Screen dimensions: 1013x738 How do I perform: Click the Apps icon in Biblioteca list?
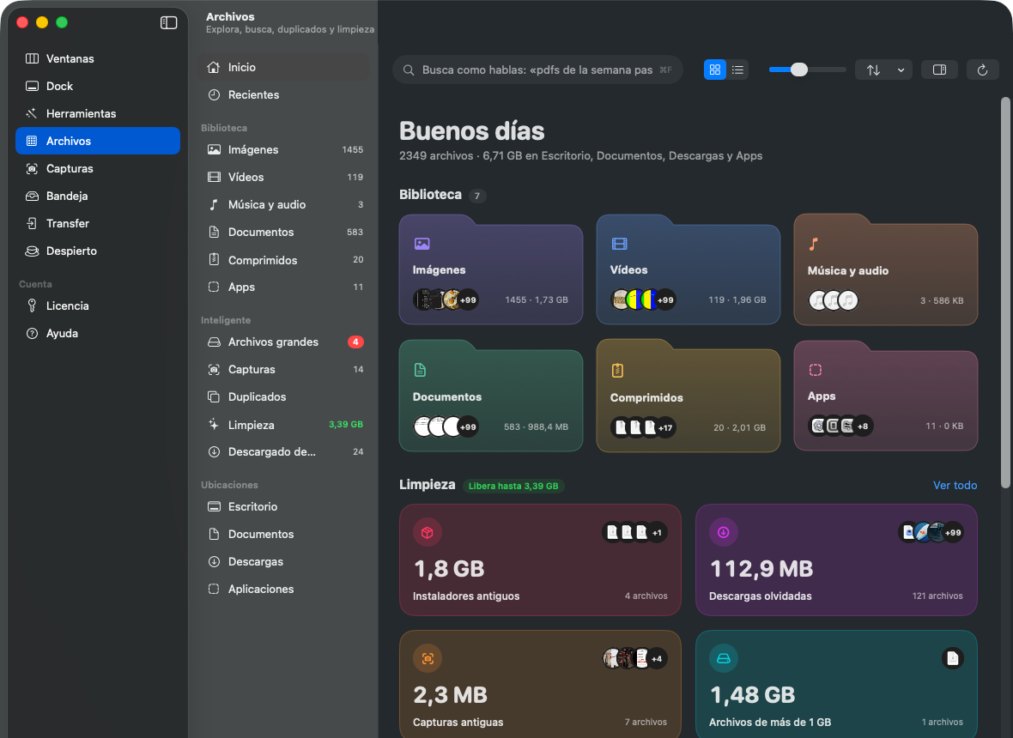214,287
